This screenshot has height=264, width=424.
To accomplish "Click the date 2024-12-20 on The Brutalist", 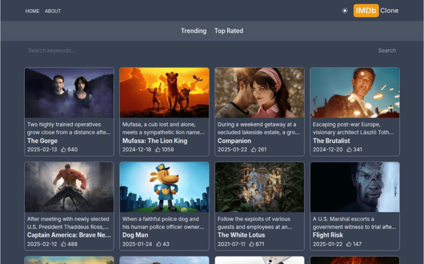I will (327, 149).
